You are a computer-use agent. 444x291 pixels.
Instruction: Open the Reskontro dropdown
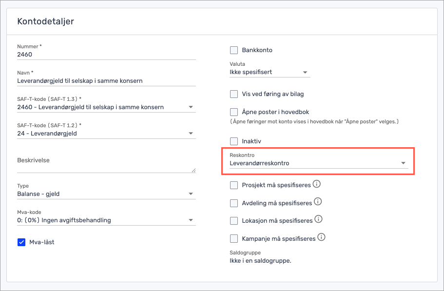[318, 163]
